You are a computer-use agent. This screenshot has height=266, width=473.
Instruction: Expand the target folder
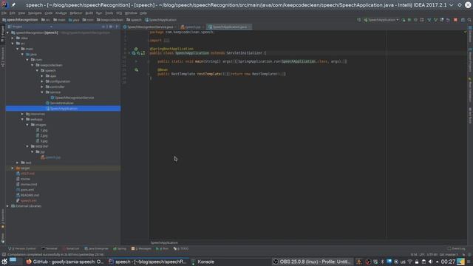click(13, 168)
